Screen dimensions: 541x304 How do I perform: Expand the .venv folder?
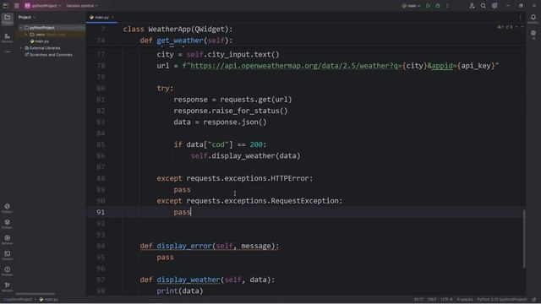[x=26, y=35]
